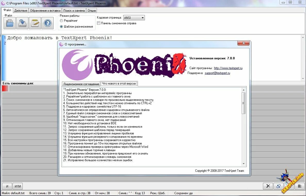Click line 4 about отменить по CTRL+Z
The image size is (306, 196).
107,103
